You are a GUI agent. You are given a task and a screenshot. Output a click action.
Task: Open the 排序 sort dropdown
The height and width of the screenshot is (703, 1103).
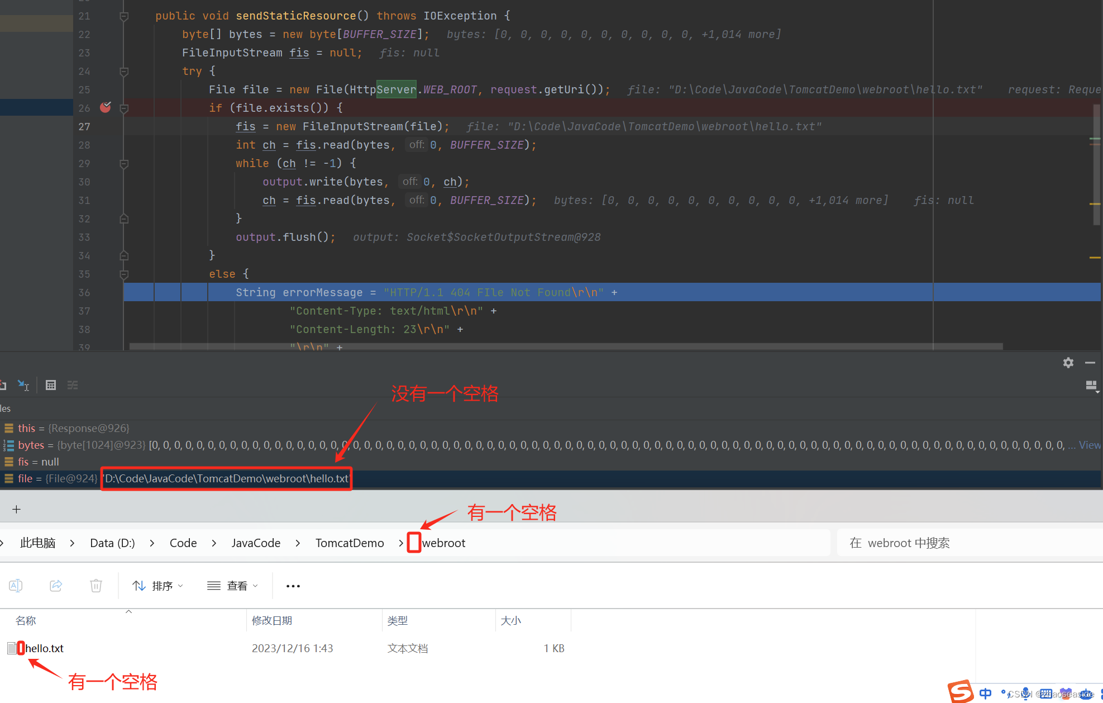pos(158,586)
